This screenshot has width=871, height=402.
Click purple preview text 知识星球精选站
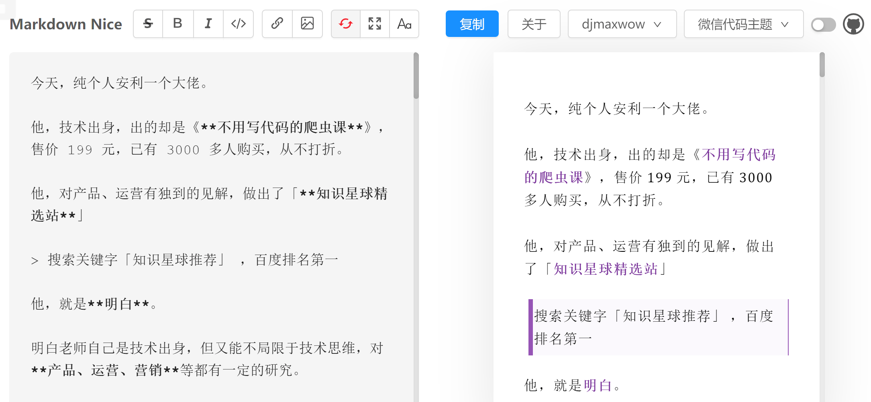[x=606, y=269]
